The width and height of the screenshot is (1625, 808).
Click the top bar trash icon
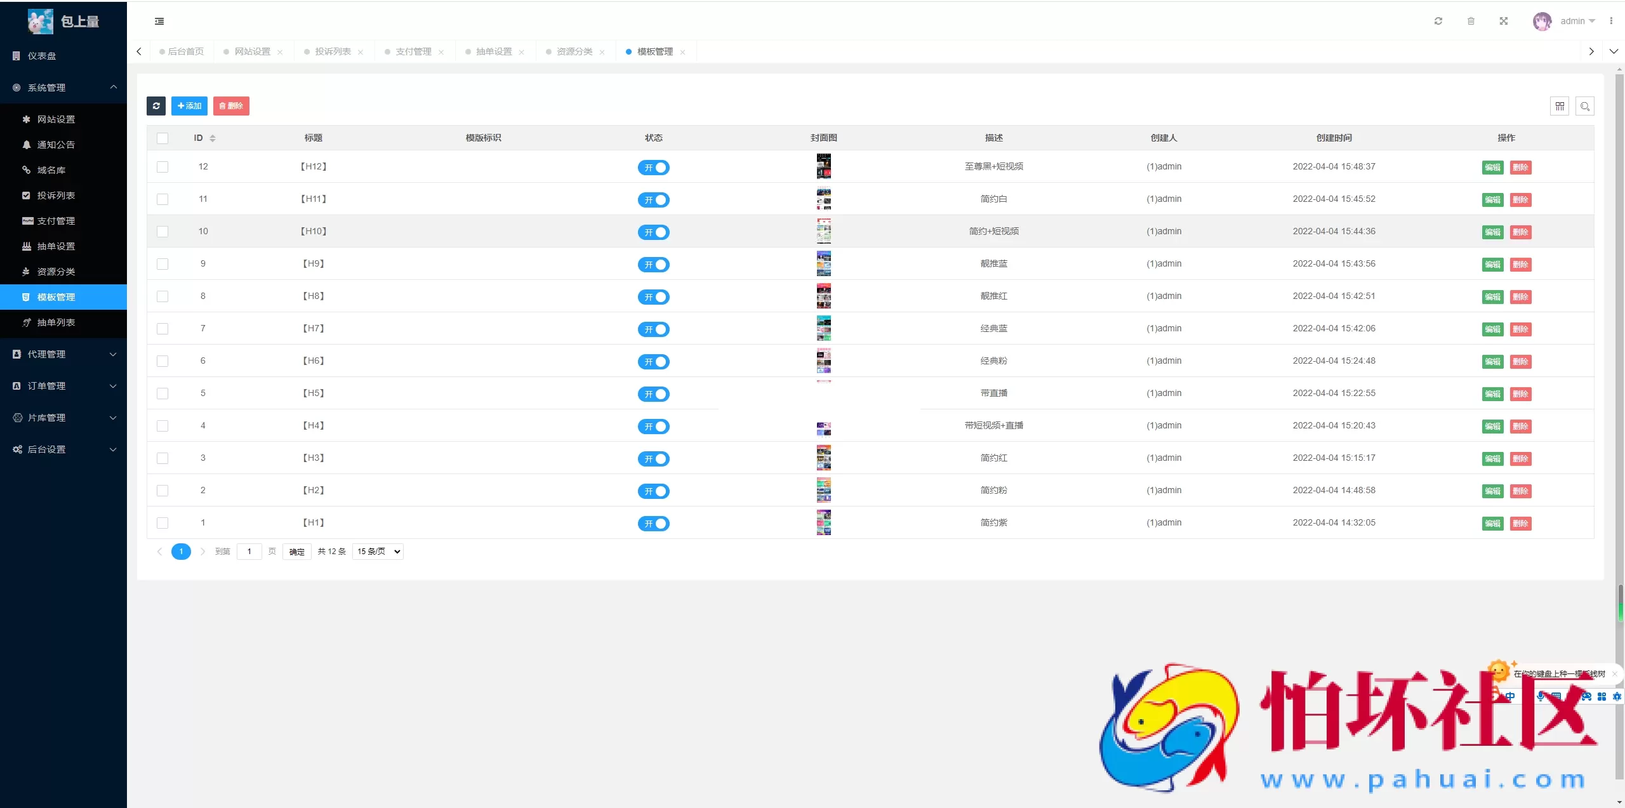1471,21
